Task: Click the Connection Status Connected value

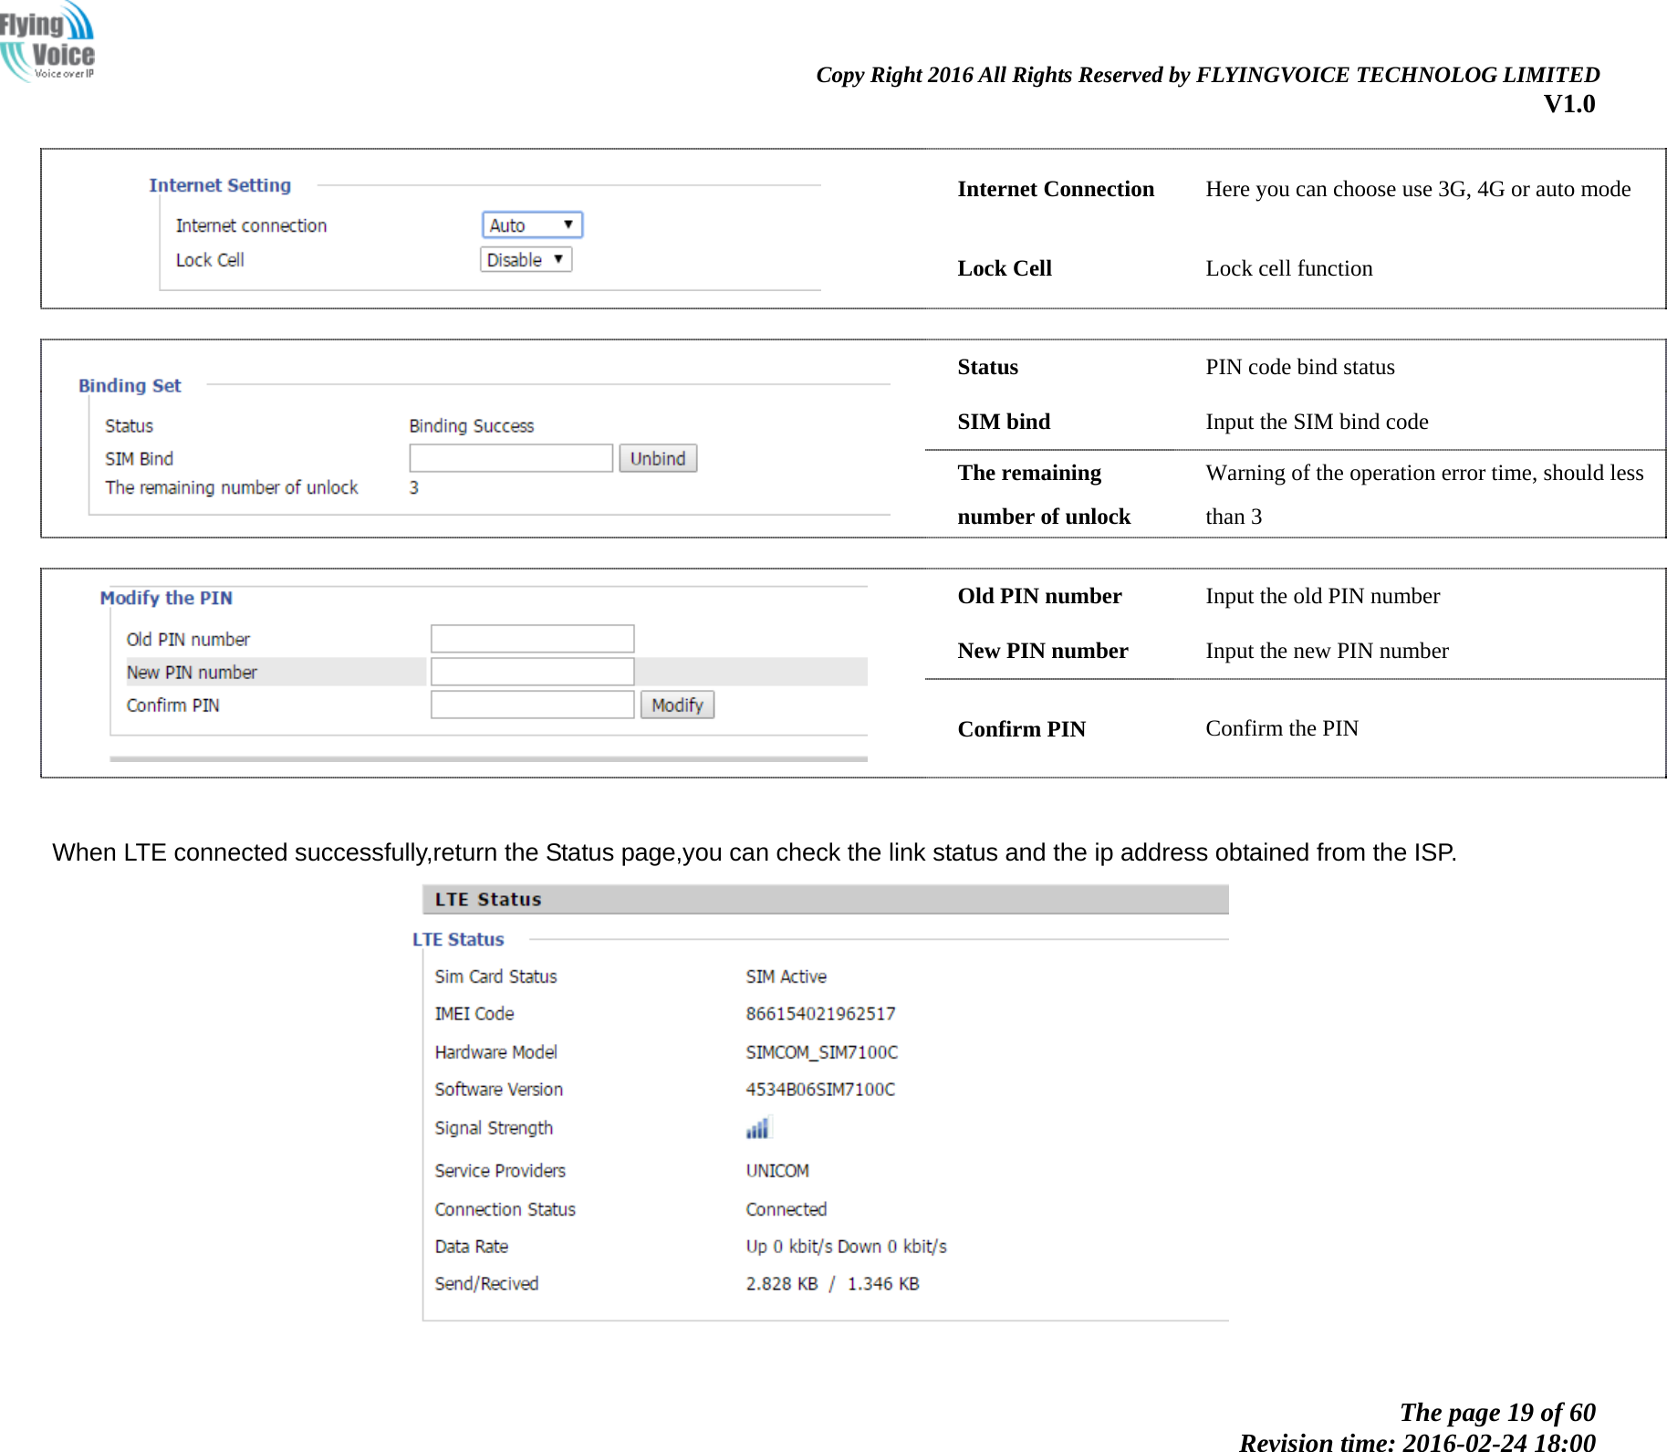Action: point(785,1208)
